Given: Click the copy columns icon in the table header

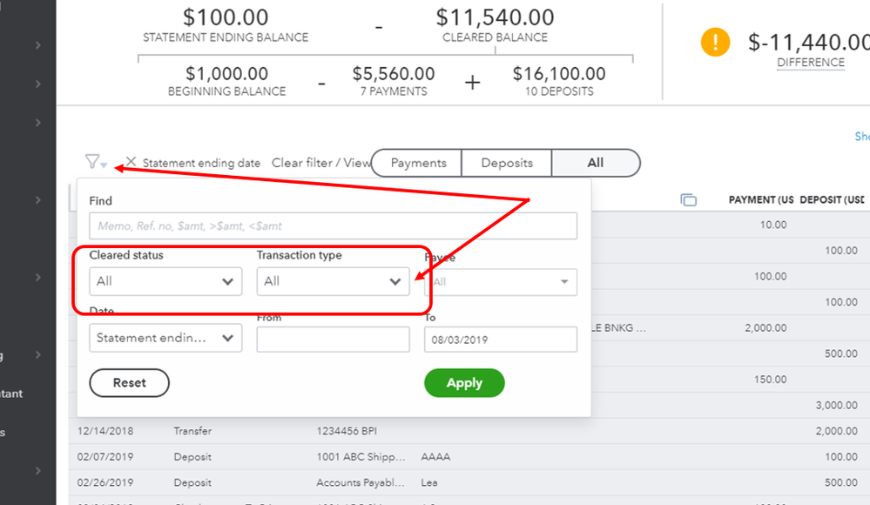Looking at the screenshot, I should click(689, 199).
